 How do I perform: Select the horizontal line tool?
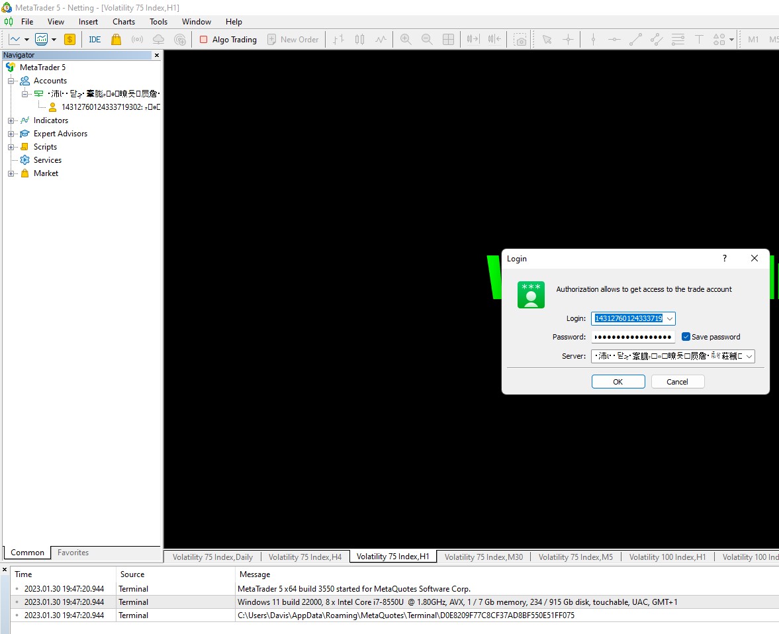point(614,39)
